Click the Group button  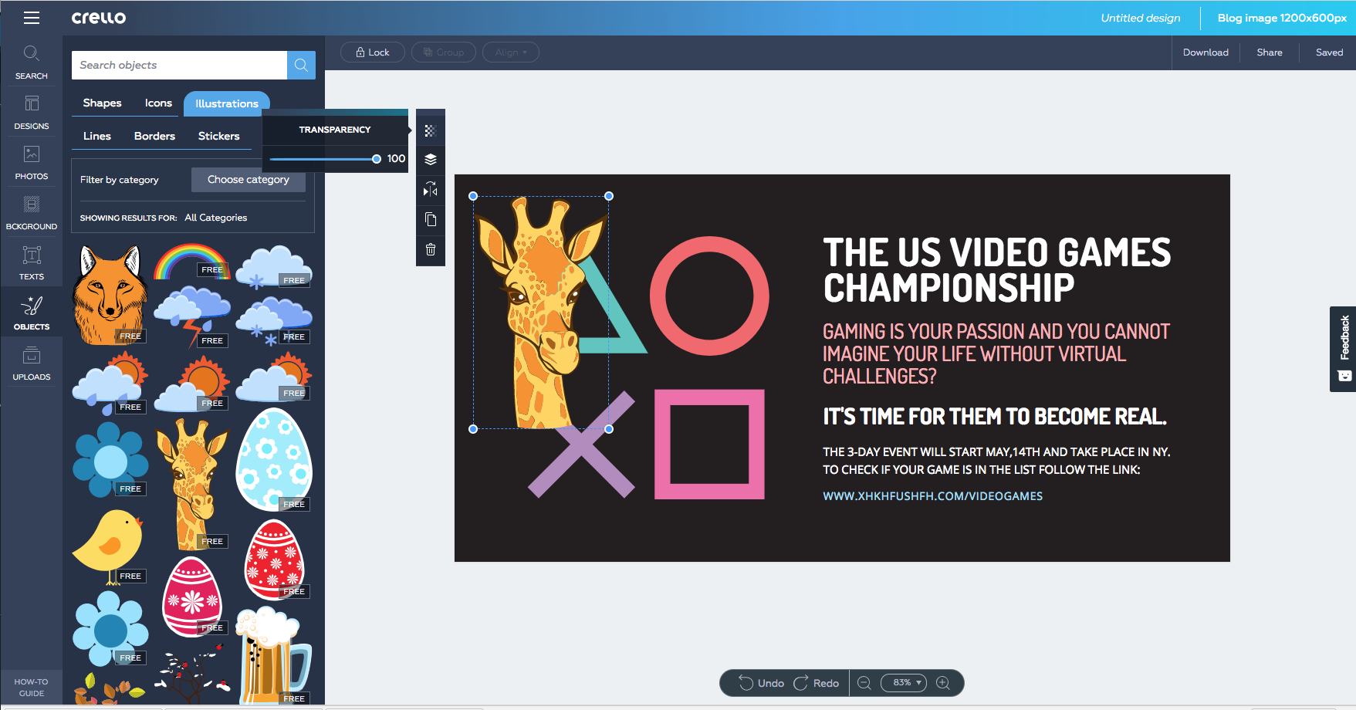click(x=444, y=52)
